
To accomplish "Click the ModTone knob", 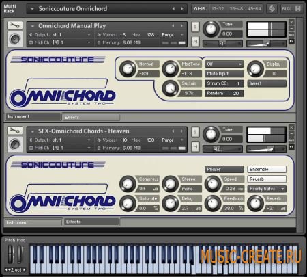I will [x=170, y=68].
